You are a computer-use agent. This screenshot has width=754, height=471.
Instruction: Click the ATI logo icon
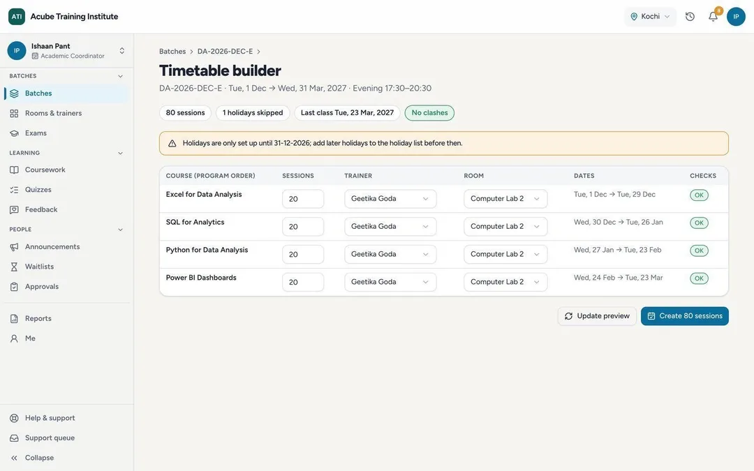click(16, 16)
